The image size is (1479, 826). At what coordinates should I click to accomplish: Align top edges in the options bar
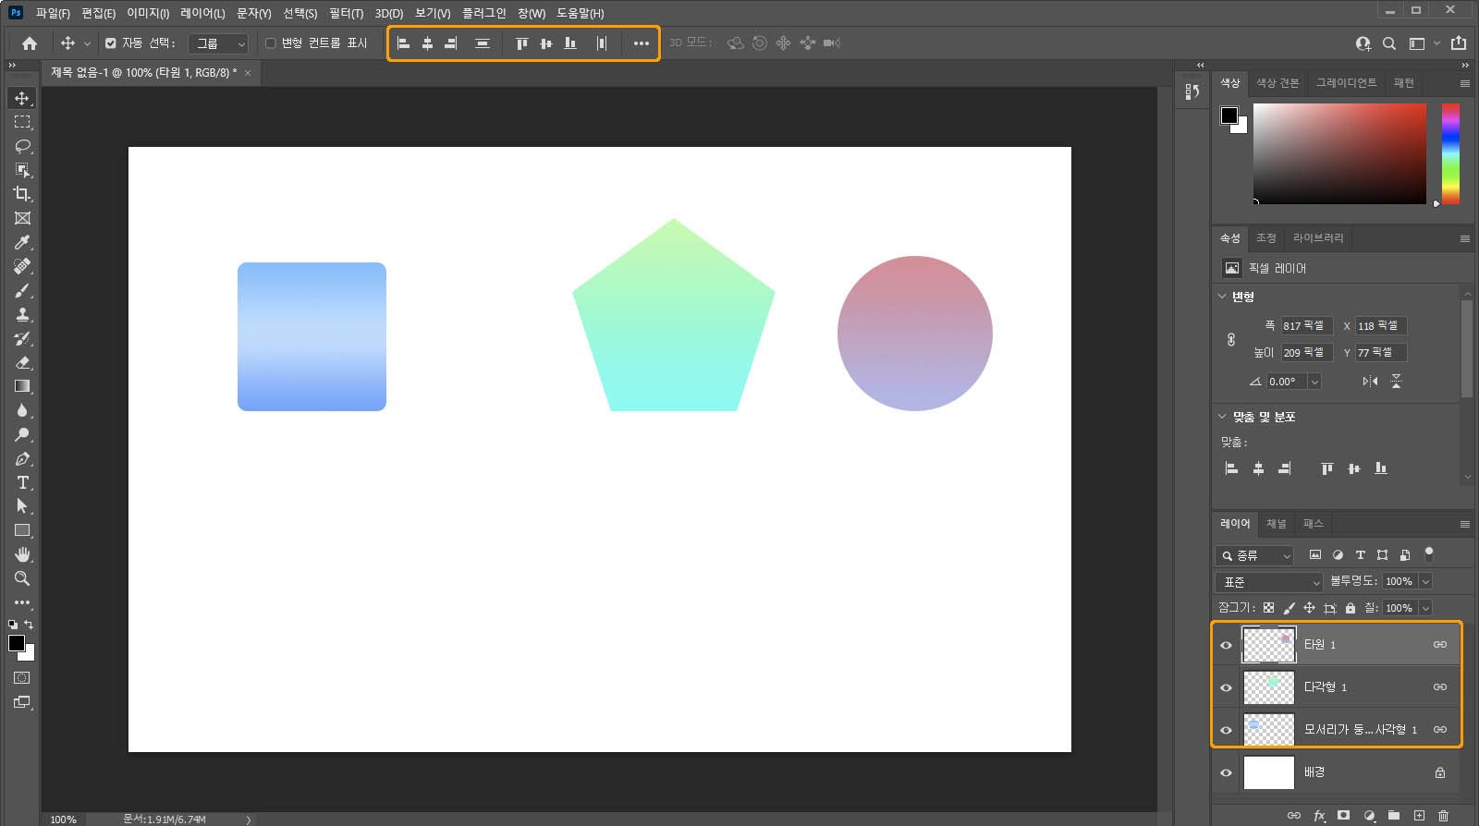click(521, 43)
